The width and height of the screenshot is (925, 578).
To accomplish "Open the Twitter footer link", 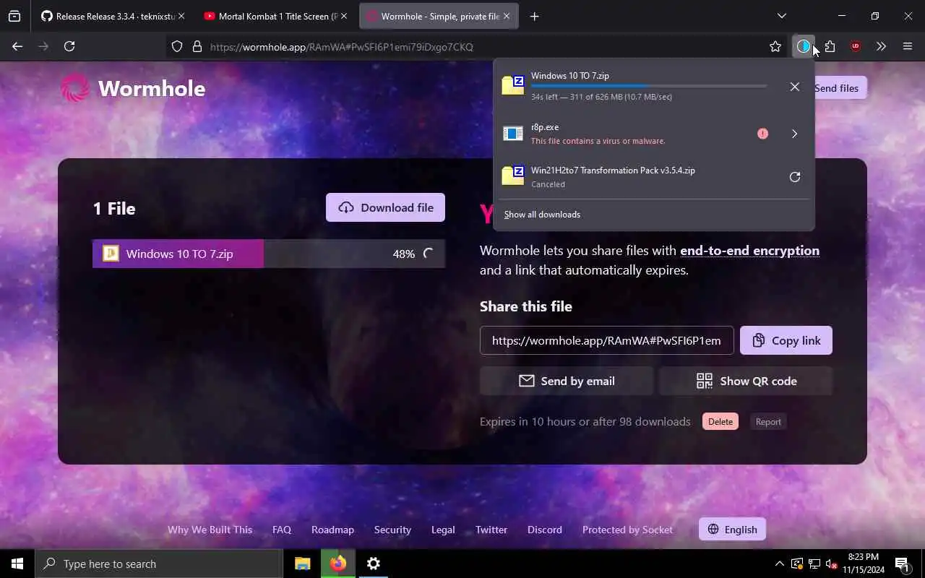I will 491,530.
